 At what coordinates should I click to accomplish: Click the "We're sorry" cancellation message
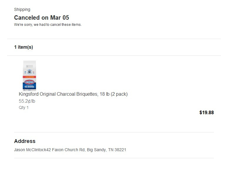point(48,25)
